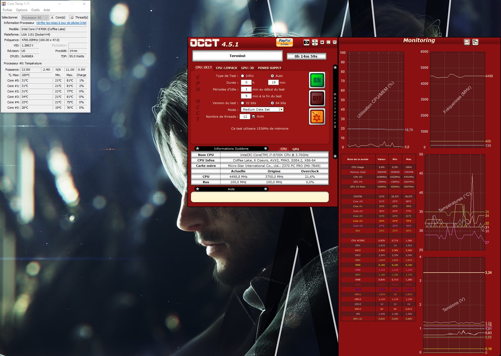The height and width of the screenshot is (356, 501).
Task: Click the Memory Used probe row
Action: pyautogui.click(x=378, y=172)
